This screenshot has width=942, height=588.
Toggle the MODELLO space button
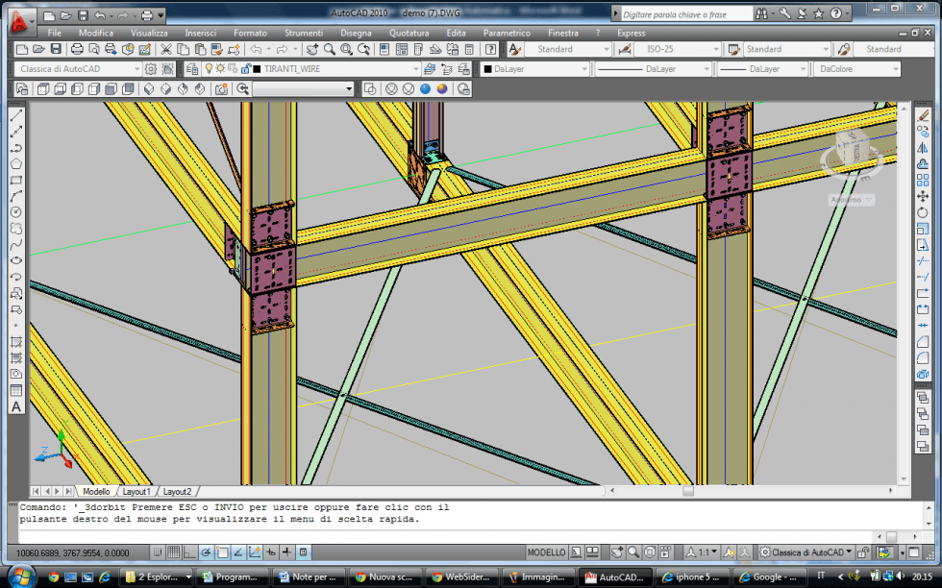546,552
